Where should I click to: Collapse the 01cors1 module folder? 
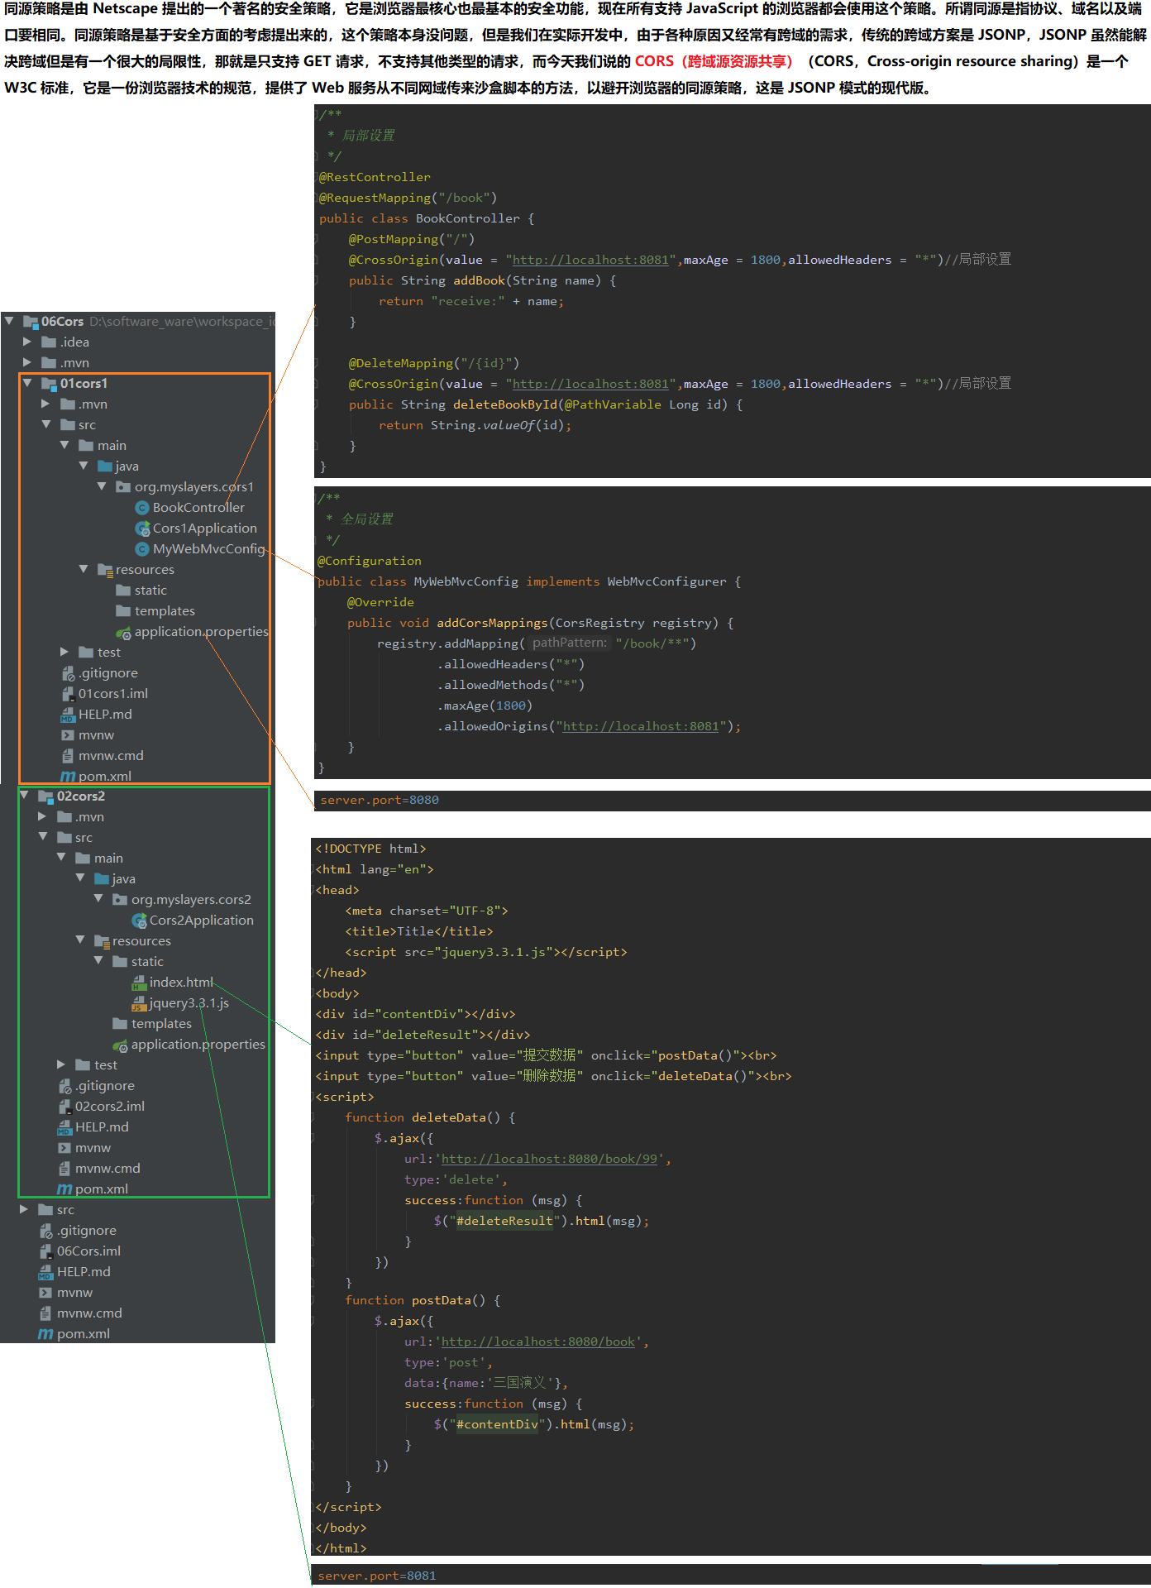(27, 383)
